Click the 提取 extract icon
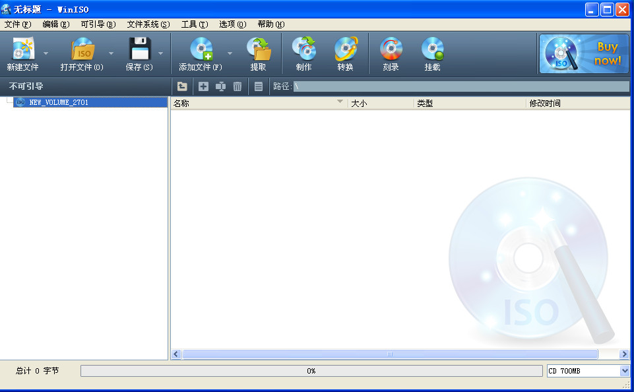 pyautogui.click(x=259, y=49)
